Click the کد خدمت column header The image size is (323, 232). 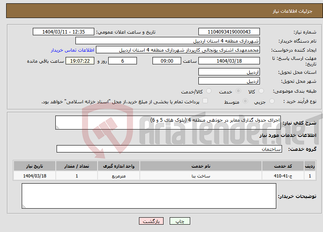pos(283,166)
